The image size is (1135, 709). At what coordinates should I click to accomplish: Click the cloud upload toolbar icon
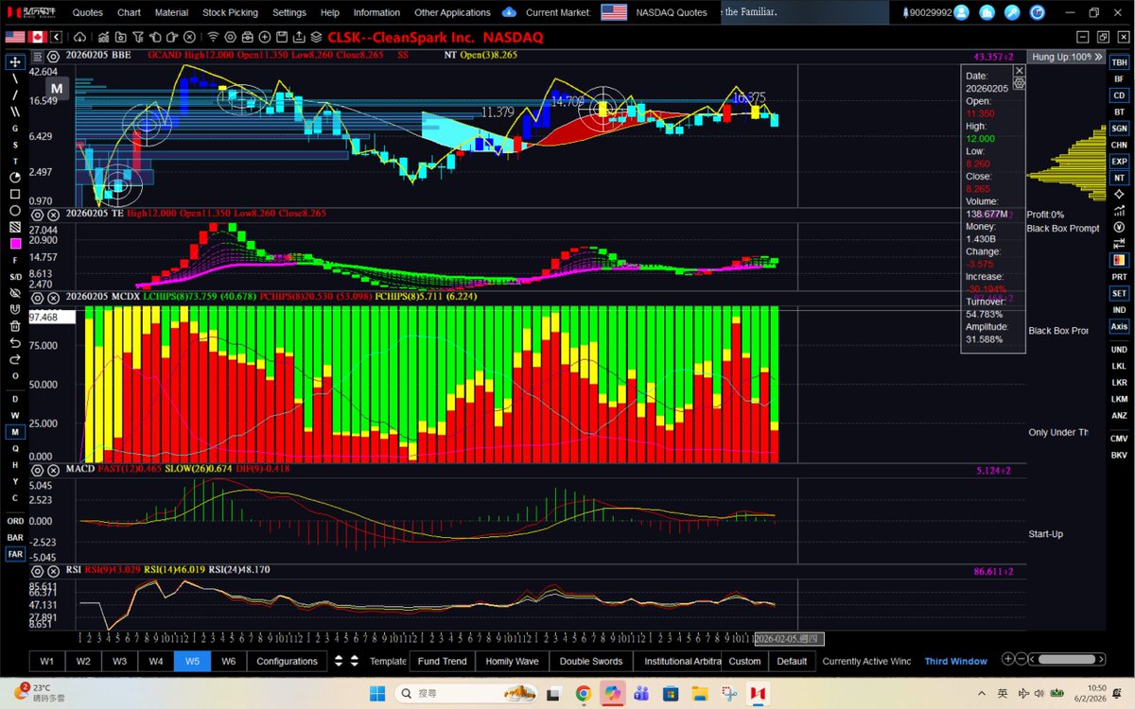pyautogui.click(x=80, y=37)
